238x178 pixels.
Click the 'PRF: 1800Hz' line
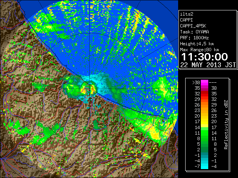pos(194,38)
